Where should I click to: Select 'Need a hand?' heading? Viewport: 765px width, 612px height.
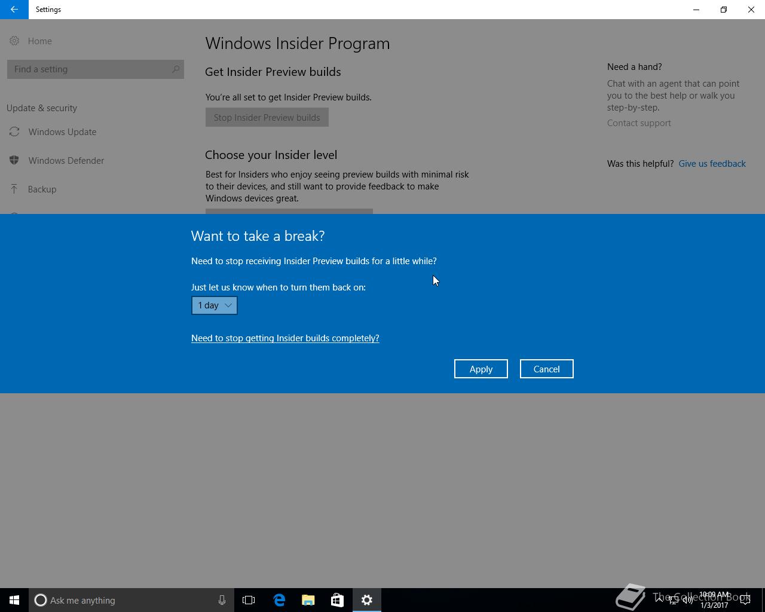(635, 67)
